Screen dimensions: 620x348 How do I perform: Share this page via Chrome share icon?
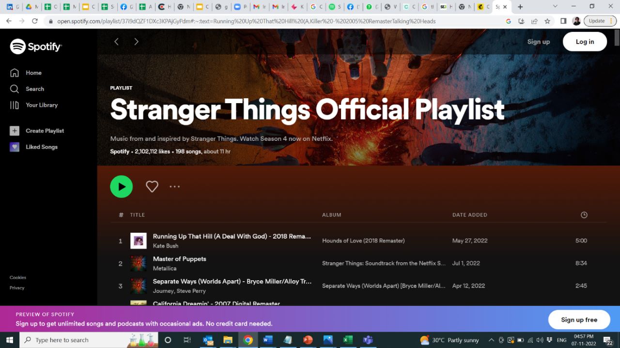click(534, 21)
